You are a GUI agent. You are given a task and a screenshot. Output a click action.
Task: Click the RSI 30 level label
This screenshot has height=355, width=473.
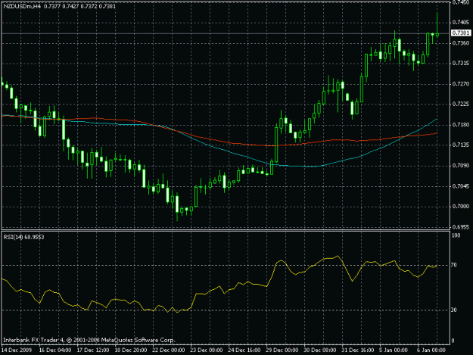[454, 310]
